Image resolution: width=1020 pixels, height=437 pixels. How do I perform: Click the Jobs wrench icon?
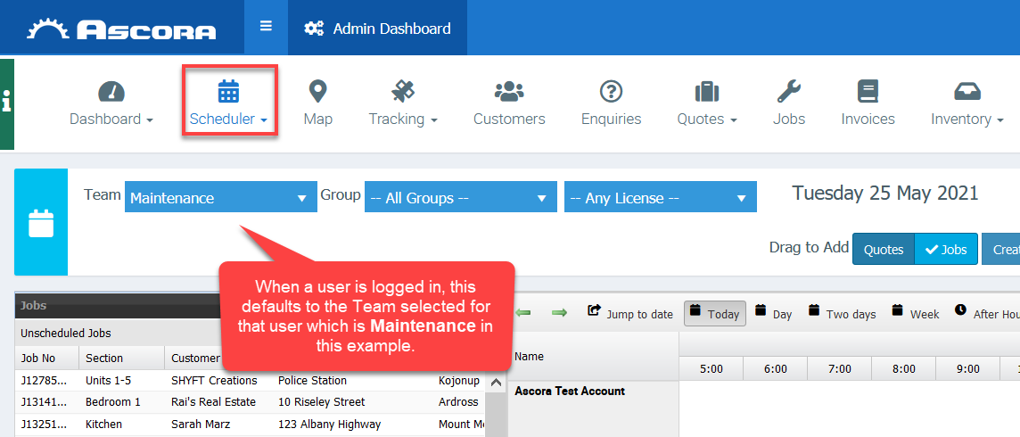[x=788, y=92]
